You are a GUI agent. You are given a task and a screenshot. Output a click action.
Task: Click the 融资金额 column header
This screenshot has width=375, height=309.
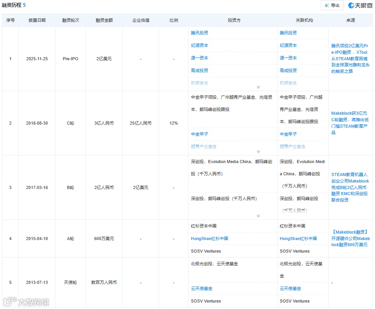point(104,20)
